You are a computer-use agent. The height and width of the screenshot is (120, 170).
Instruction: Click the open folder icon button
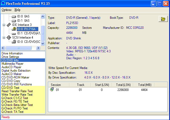(163, 19)
